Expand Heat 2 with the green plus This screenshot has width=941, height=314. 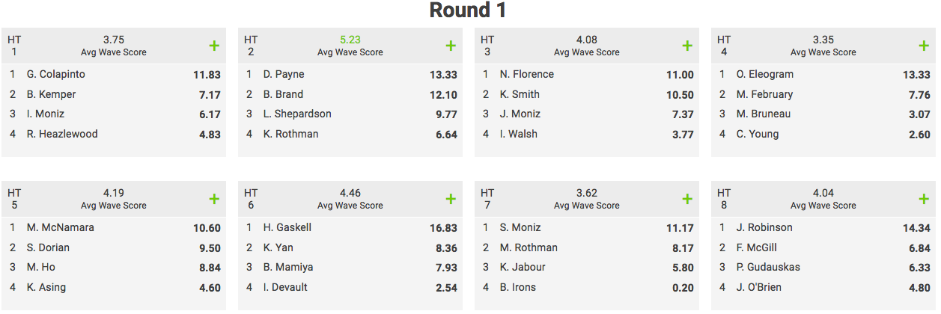click(451, 46)
